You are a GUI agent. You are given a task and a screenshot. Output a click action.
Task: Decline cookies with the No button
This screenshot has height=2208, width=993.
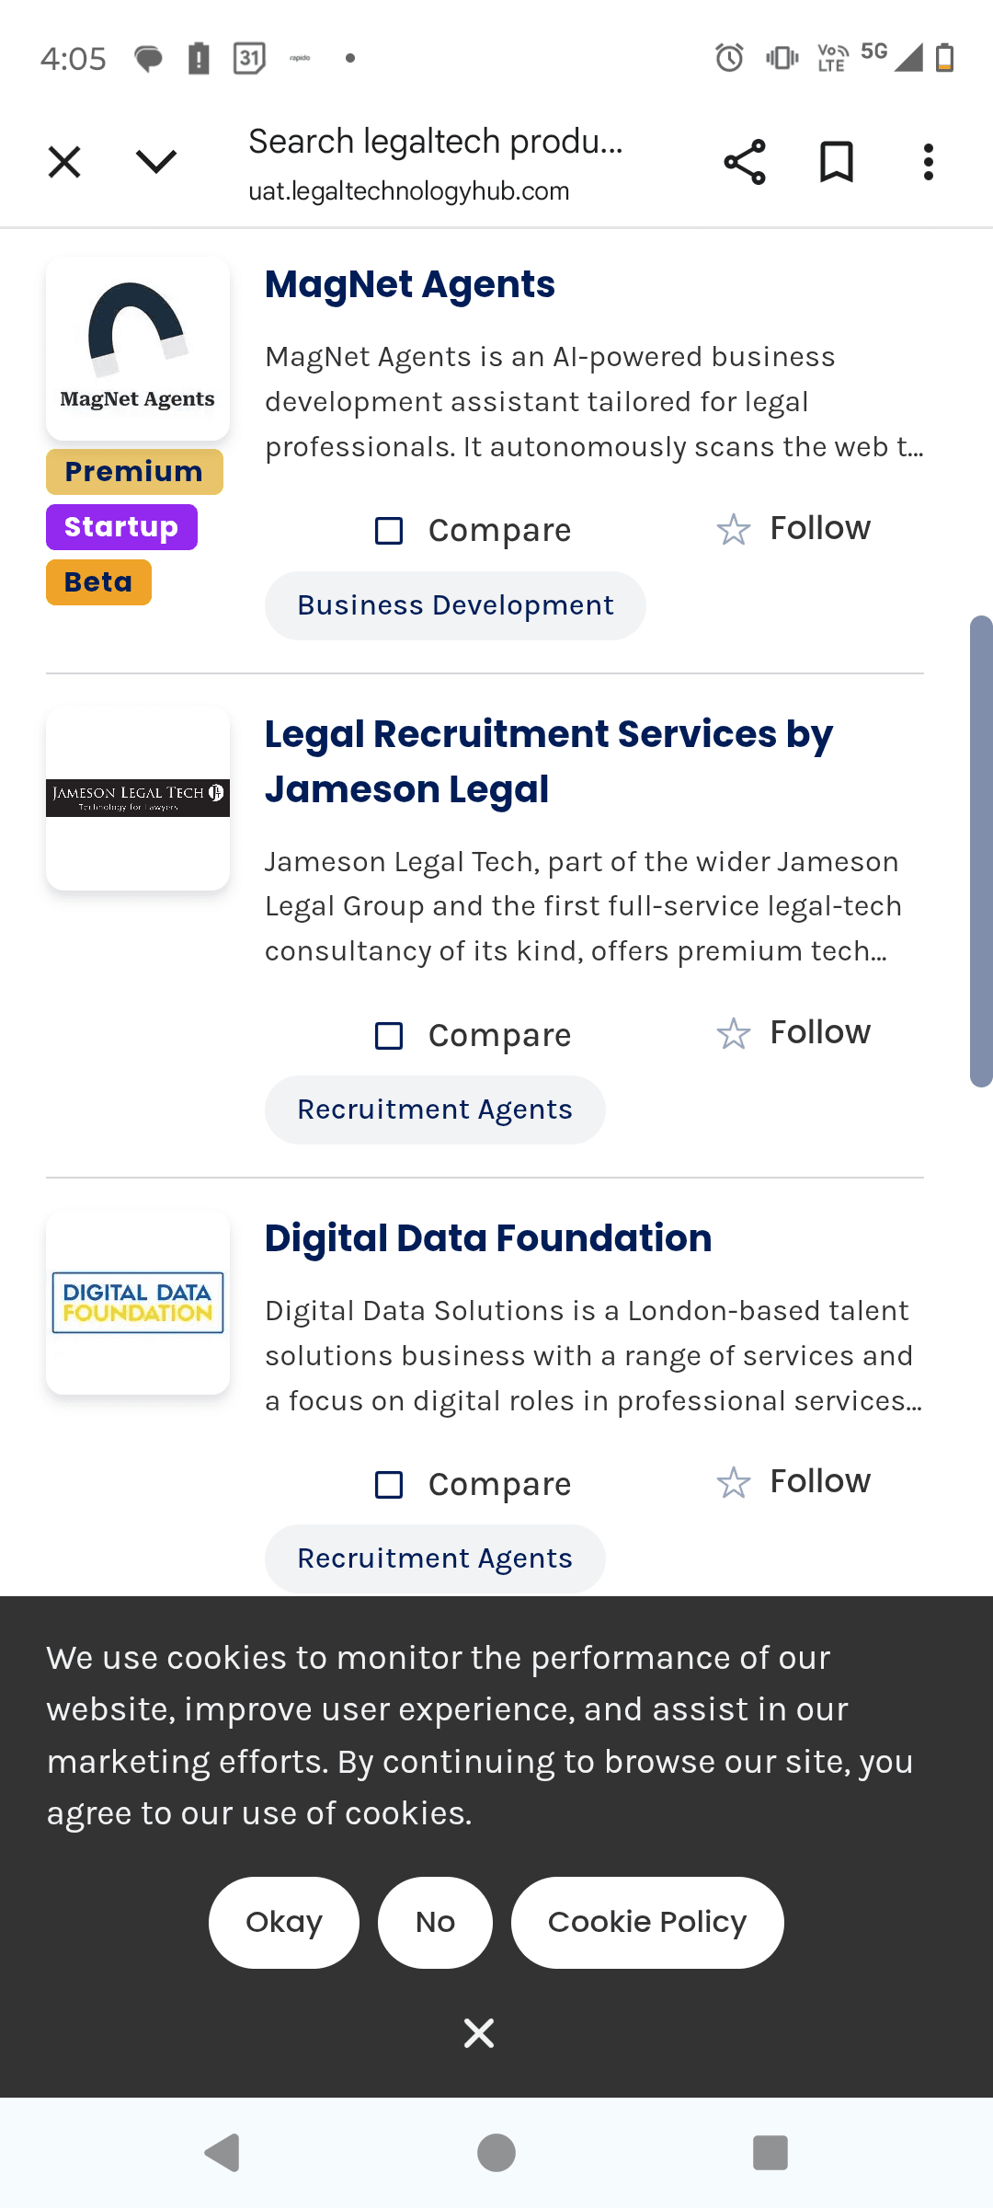click(x=435, y=1923)
